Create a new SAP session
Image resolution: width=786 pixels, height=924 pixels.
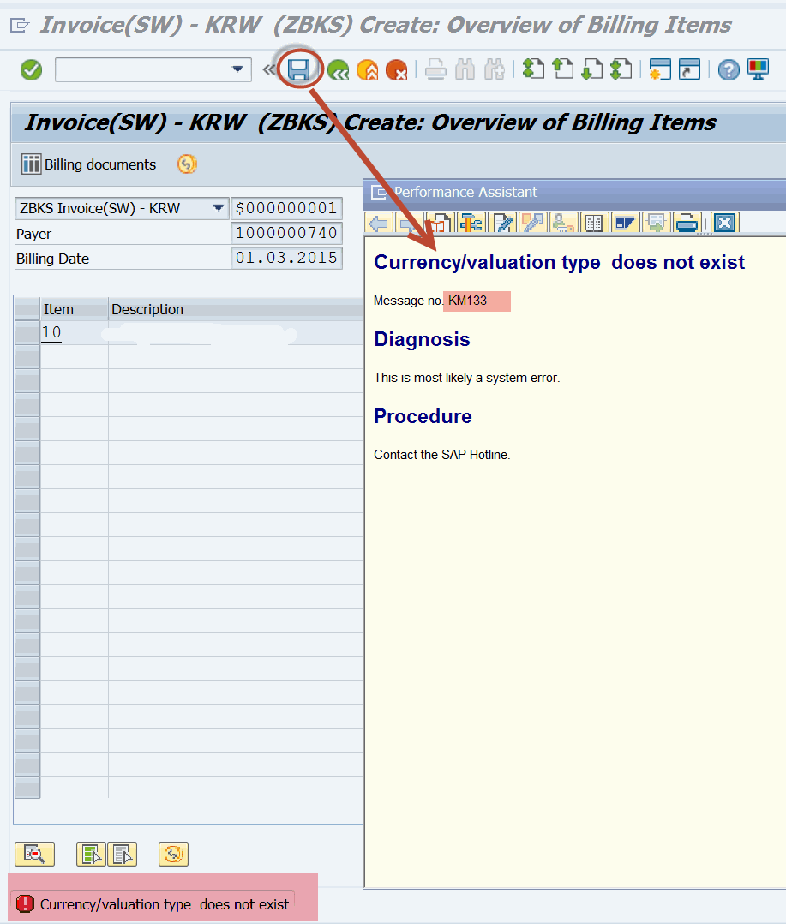659,69
